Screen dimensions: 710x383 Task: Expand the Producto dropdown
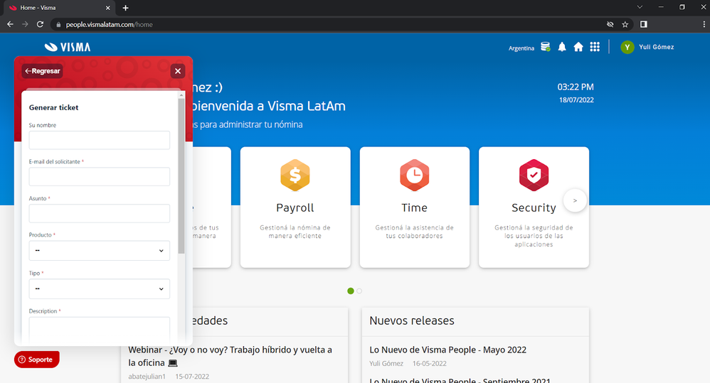[99, 251]
